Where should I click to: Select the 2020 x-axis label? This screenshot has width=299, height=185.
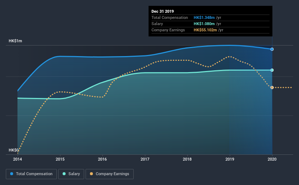272,159
